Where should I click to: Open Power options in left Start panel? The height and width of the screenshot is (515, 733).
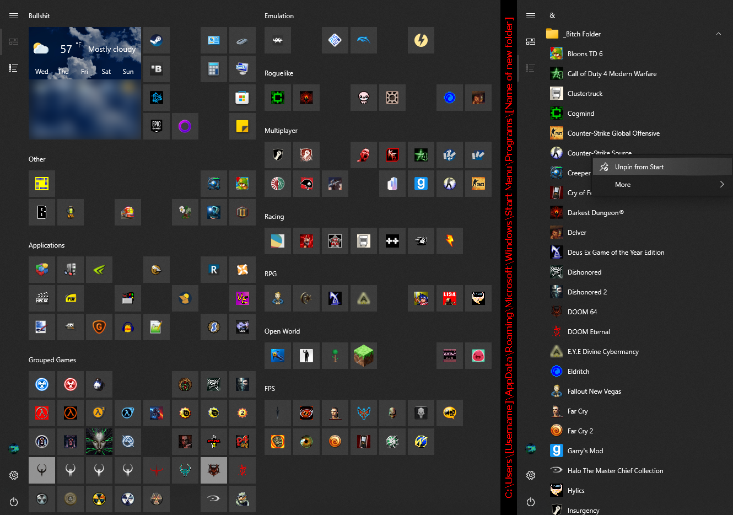[x=14, y=502]
